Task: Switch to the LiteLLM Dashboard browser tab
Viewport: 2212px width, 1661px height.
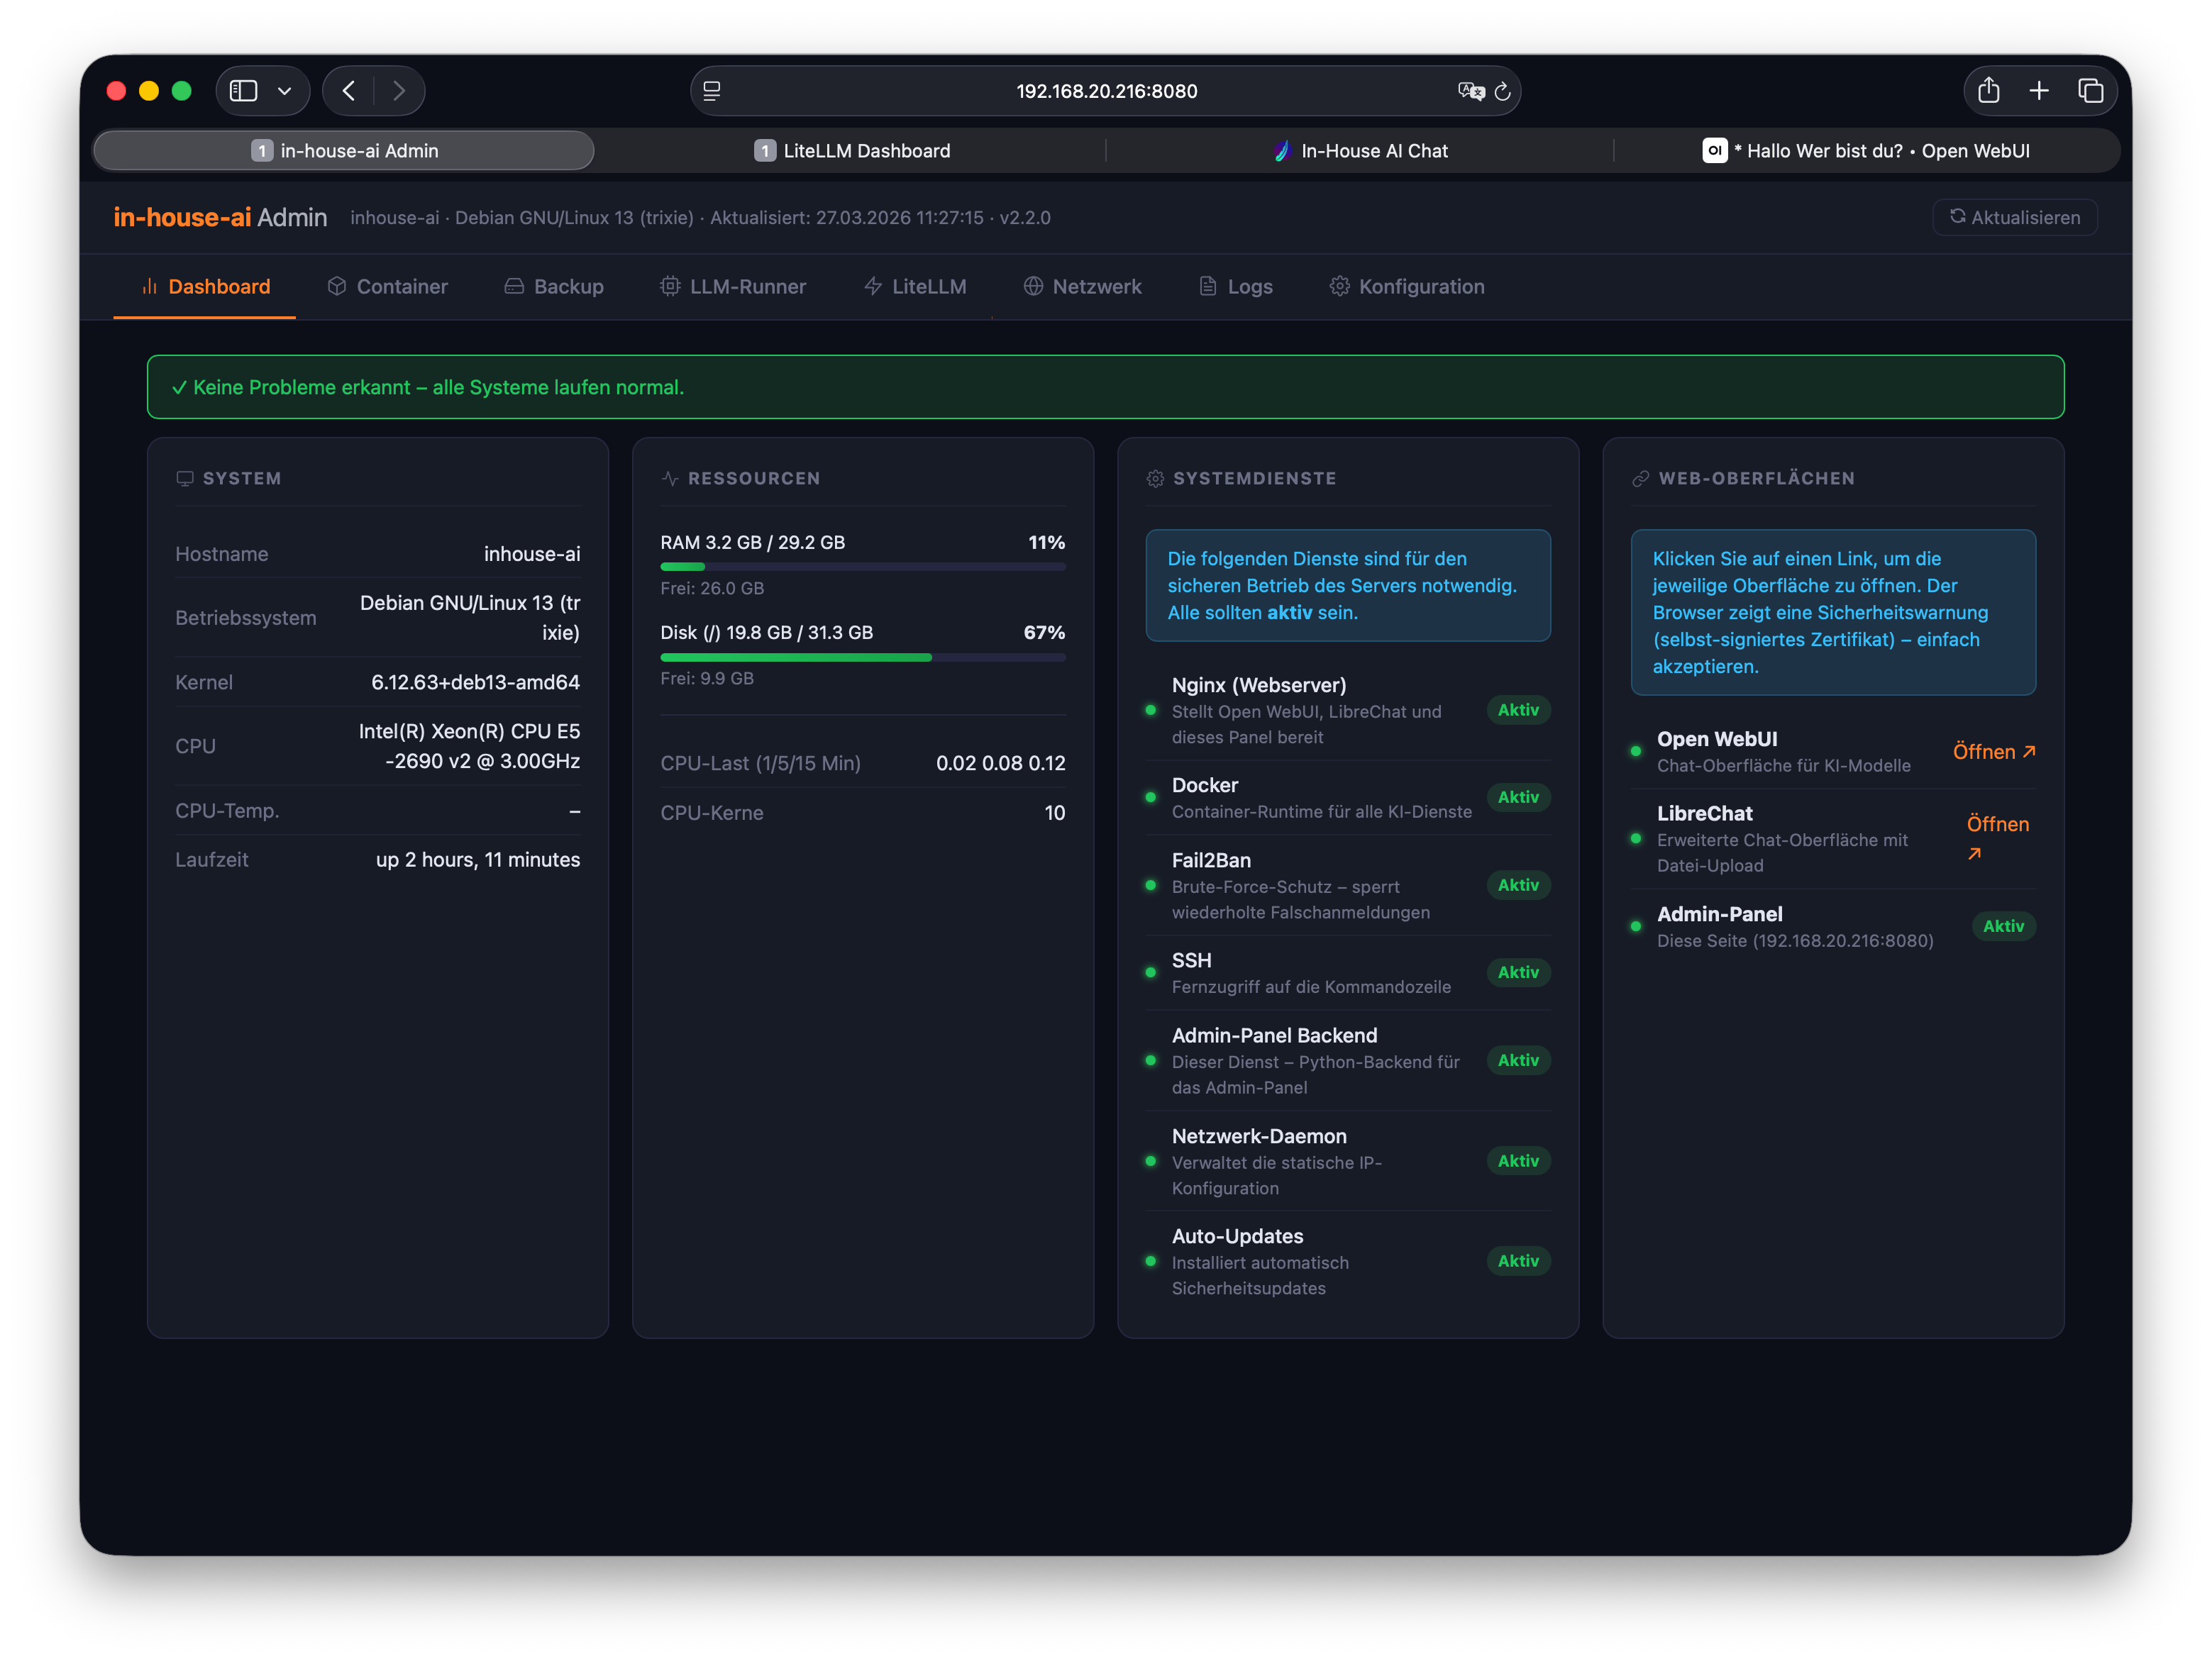Action: pyautogui.click(x=851, y=150)
